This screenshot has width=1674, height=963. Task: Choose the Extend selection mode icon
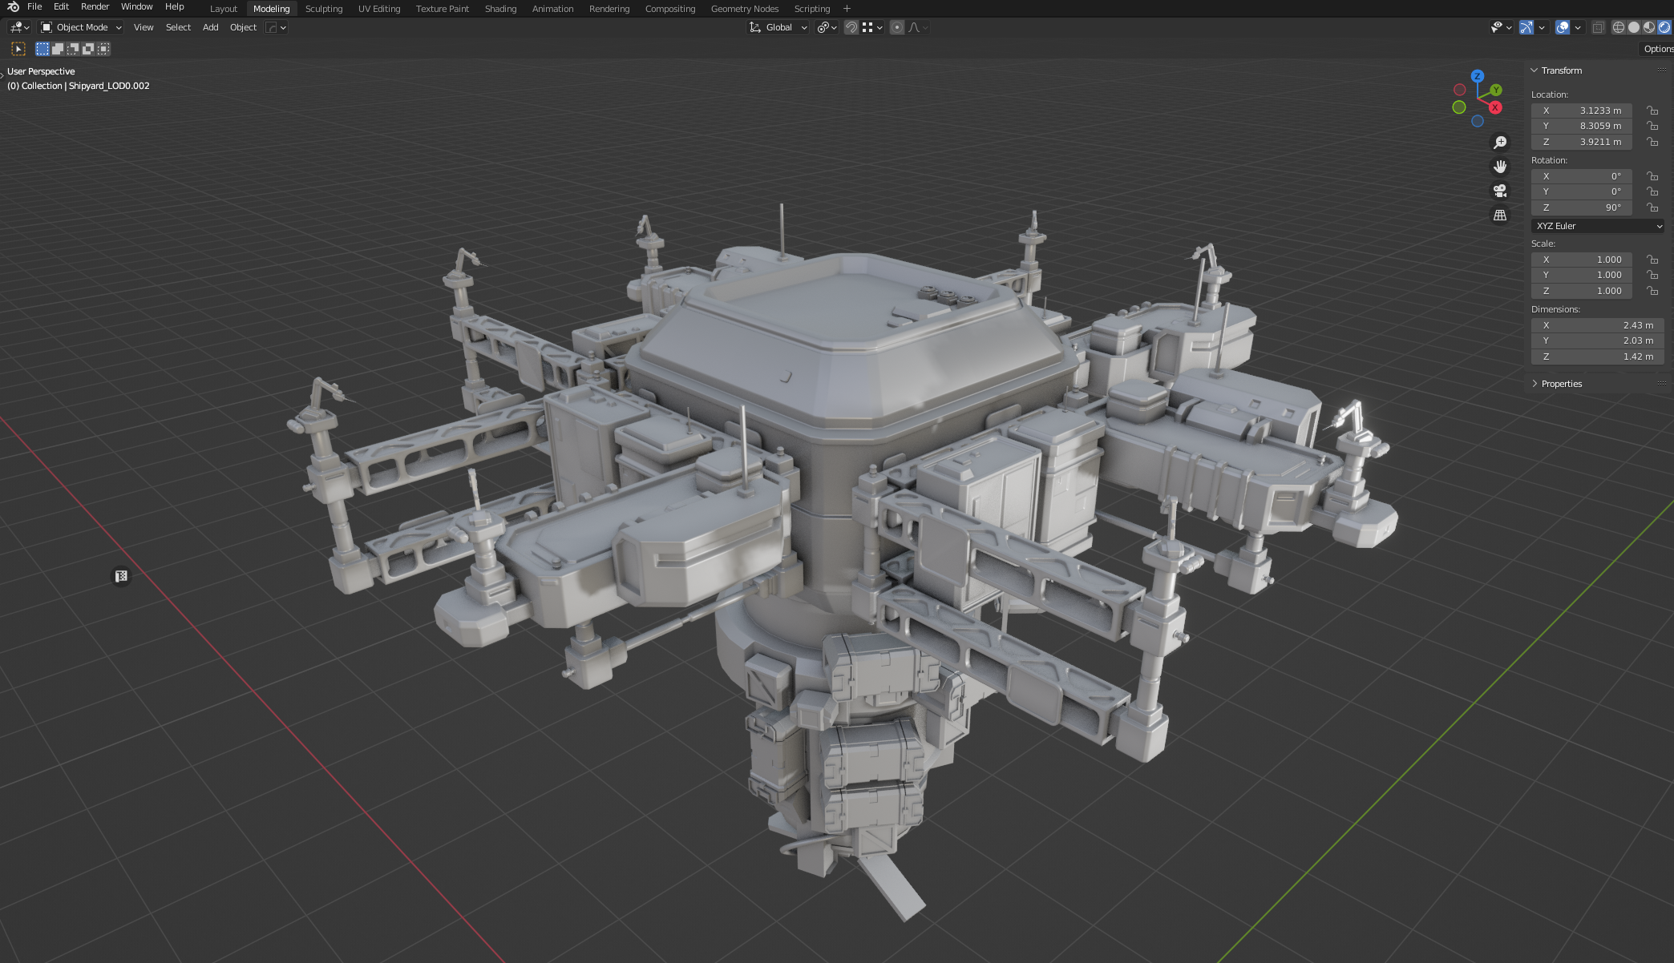coord(58,49)
